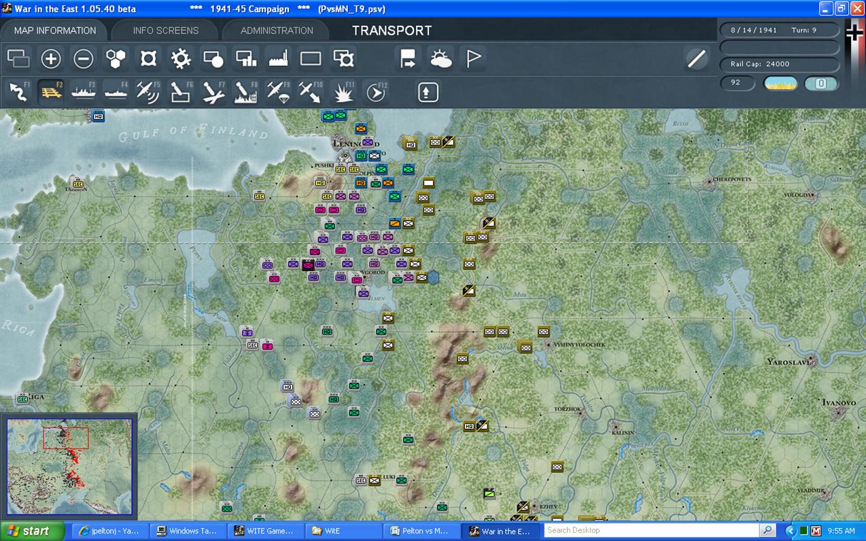The image size is (866, 541).
Task: Select the blue hexagon marker near Ilmen
Action: pyautogui.click(x=434, y=277)
